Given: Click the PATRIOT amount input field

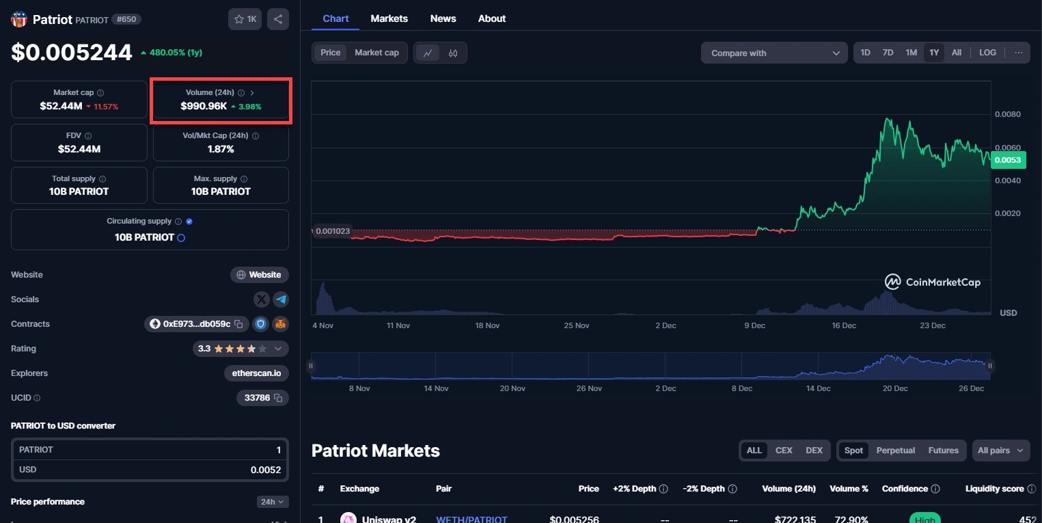Looking at the screenshot, I should coord(150,450).
